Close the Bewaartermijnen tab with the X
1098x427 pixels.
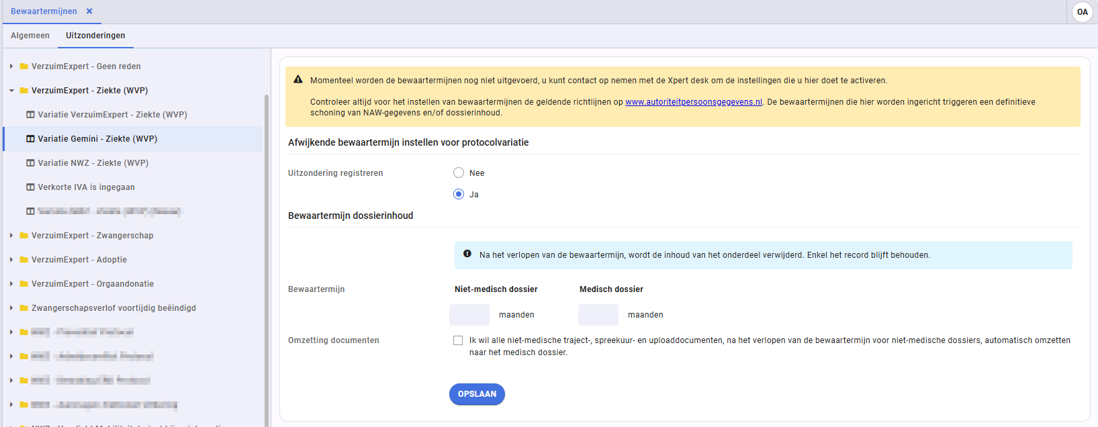tap(89, 11)
